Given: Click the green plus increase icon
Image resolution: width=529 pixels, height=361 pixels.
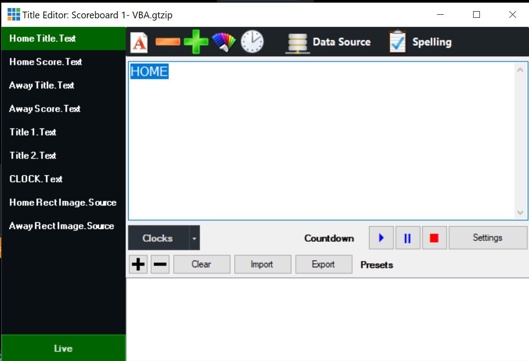Looking at the screenshot, I should [x=196, y=42].
